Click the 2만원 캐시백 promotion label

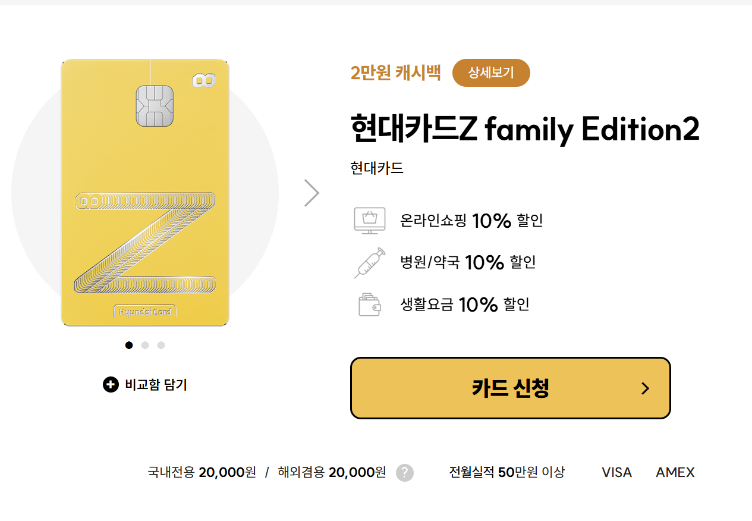397,73
